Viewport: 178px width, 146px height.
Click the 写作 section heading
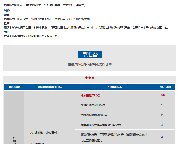tap(7, 10)
